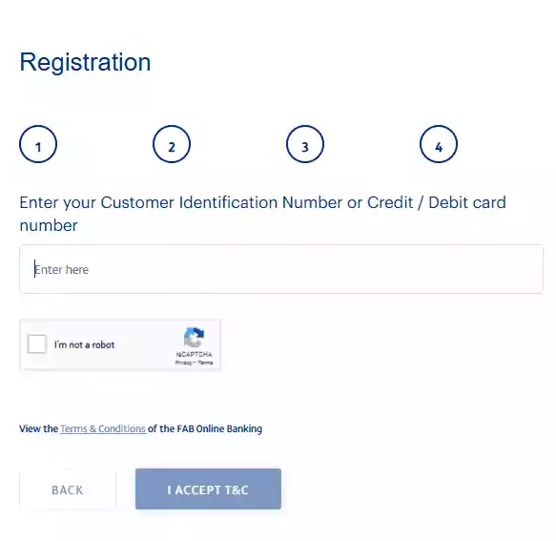Image resolution: width=556 pixels, height=541 pixels.
Task: Select registration step 3 circle
Action: pyautogui.click(x=305, y=144)
